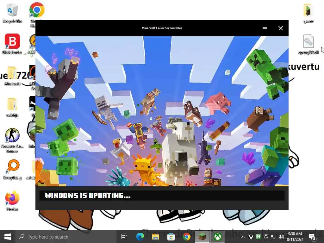Open the game folder on the desktop
The width and height of the screenshot is (324, 243).
coord(308,13)
